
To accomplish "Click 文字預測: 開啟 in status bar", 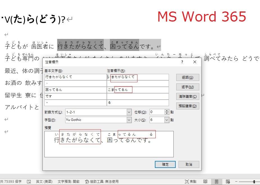I will [x=69, y=182].
